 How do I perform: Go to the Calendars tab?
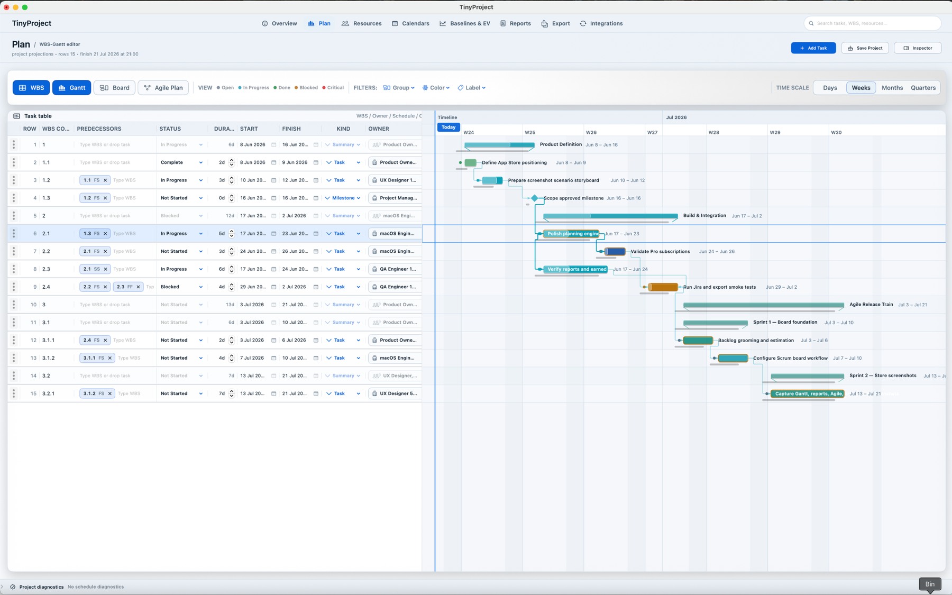click(410, 23)
